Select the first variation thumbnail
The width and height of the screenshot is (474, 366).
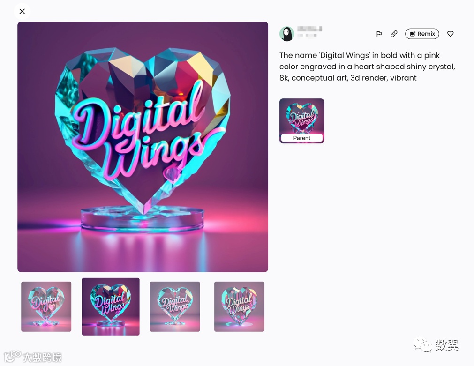coord(46,306)
